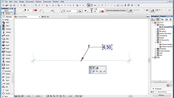Screen dimensions: 174x98
Task: Toggle the pointer with checkmark button
Action: click(130, 11)
